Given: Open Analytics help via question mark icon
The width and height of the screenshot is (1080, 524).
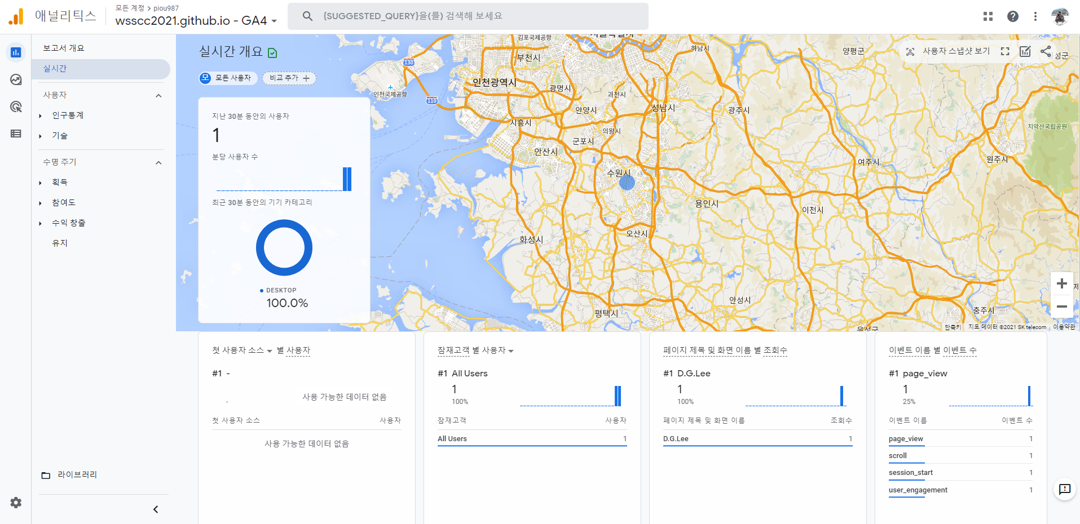Looking at the screenshot, I should 1012,16.
